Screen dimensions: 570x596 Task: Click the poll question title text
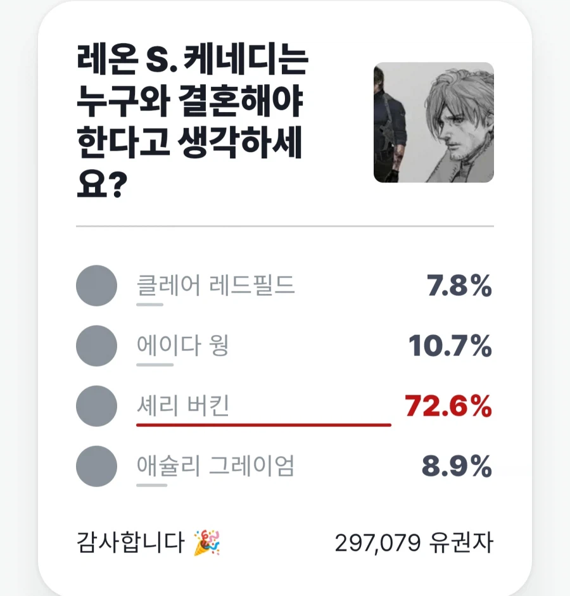click(x=193, y=122)
